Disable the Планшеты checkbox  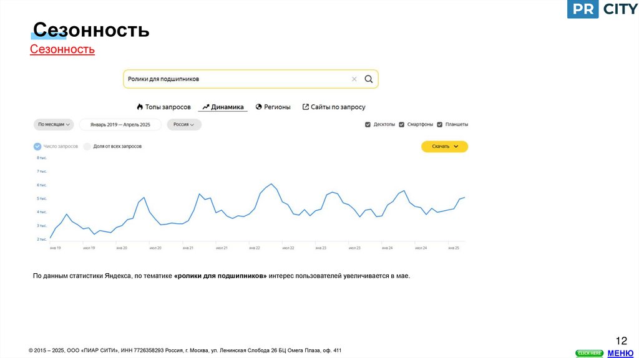coord(440,125)
